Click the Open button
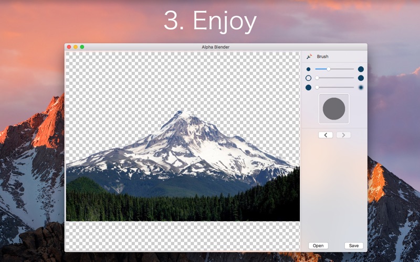420x262 pixels. [318, 246]
